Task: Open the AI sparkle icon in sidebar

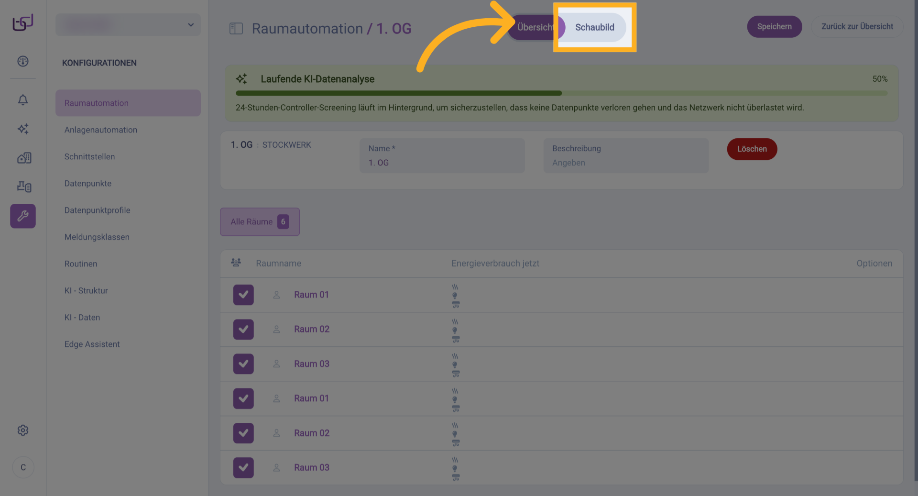Action: coord(23,129)
